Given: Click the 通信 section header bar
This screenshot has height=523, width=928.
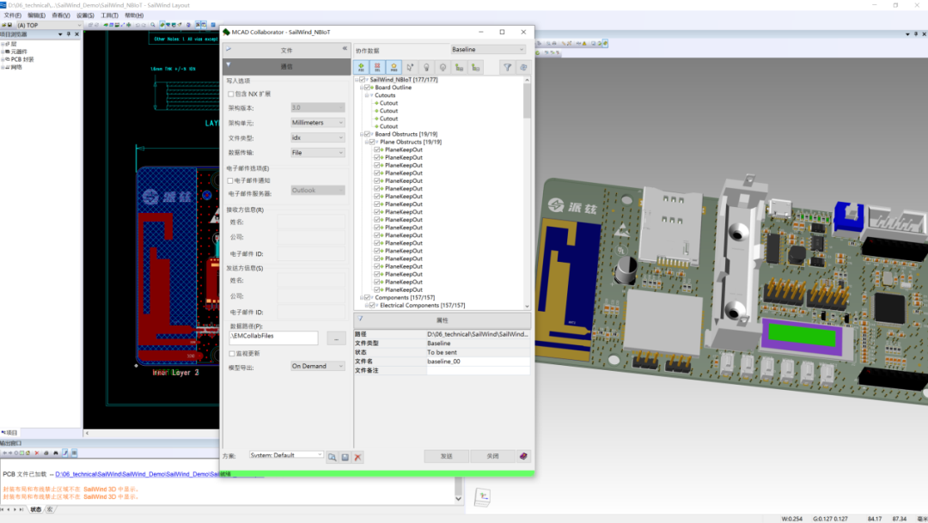Looking at the screenshot, I should pyautogui.click(x=286, y=66).
